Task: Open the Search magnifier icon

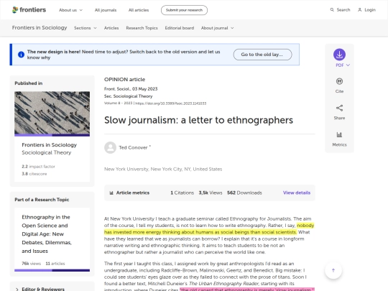Action: 332,10
